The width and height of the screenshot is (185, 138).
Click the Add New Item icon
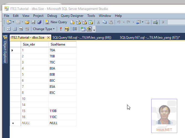point(18,22)
